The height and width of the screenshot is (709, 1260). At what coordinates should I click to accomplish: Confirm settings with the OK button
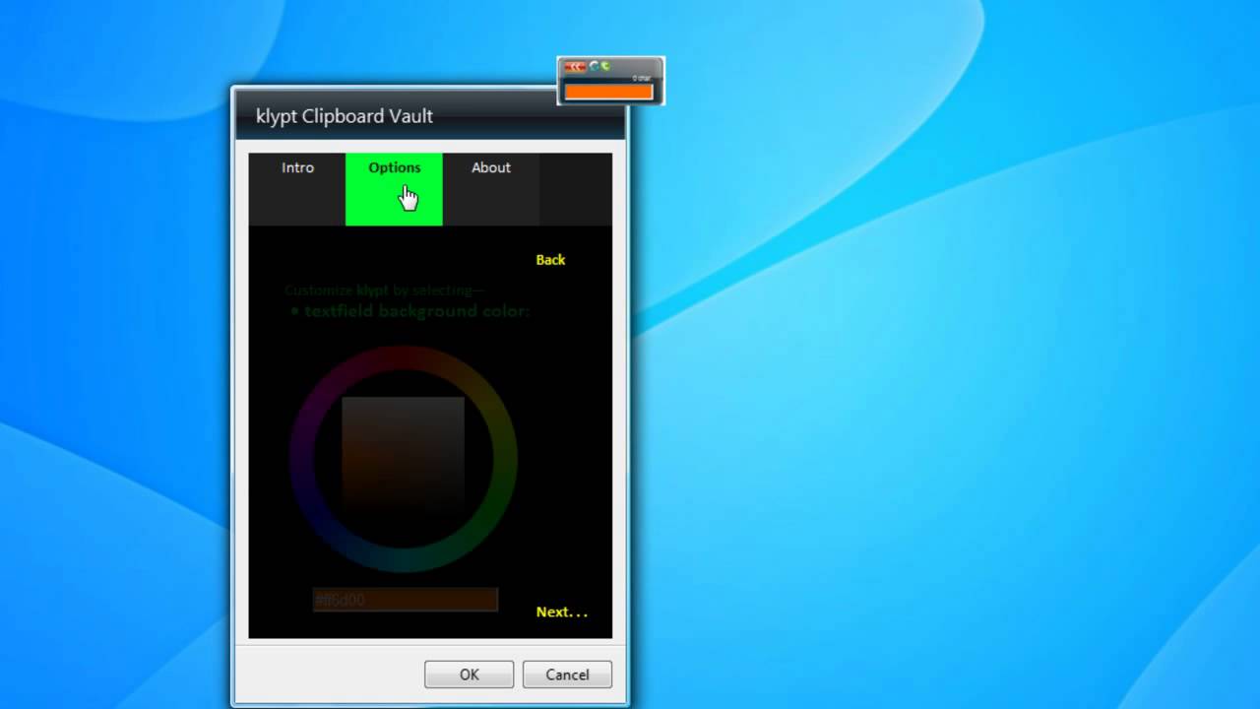pyautogui.click(x=469, y=675)
